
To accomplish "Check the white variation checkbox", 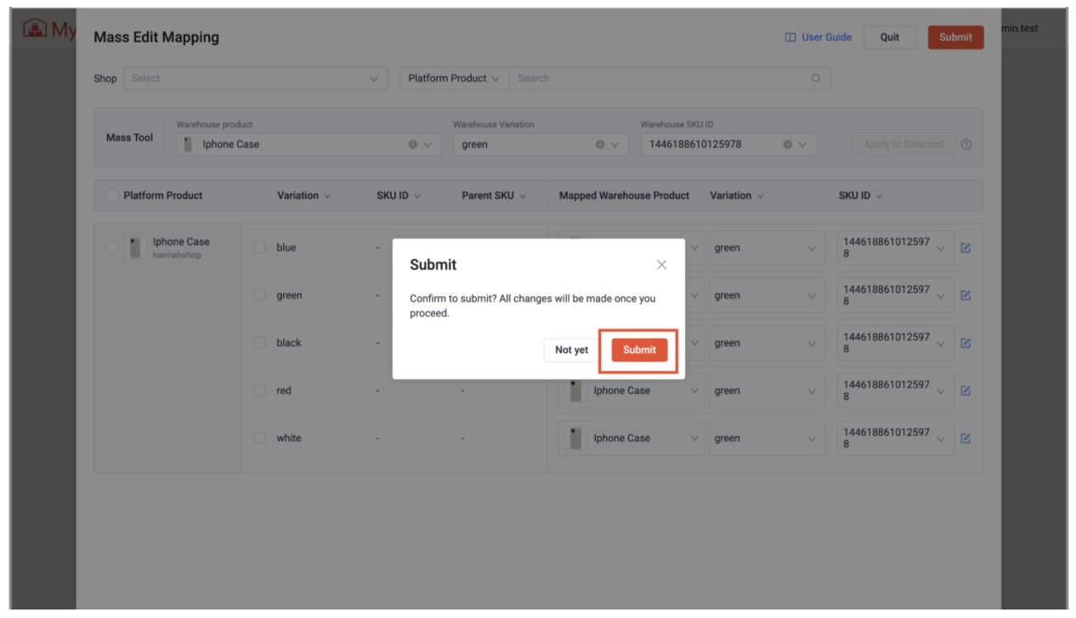I will click(x=259, y=438).
